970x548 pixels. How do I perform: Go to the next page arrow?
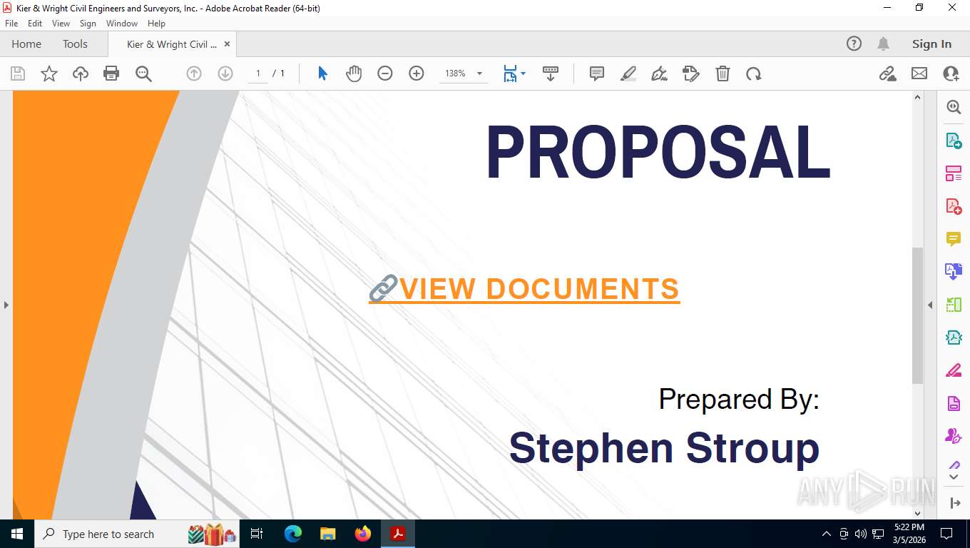click(225, 73)
